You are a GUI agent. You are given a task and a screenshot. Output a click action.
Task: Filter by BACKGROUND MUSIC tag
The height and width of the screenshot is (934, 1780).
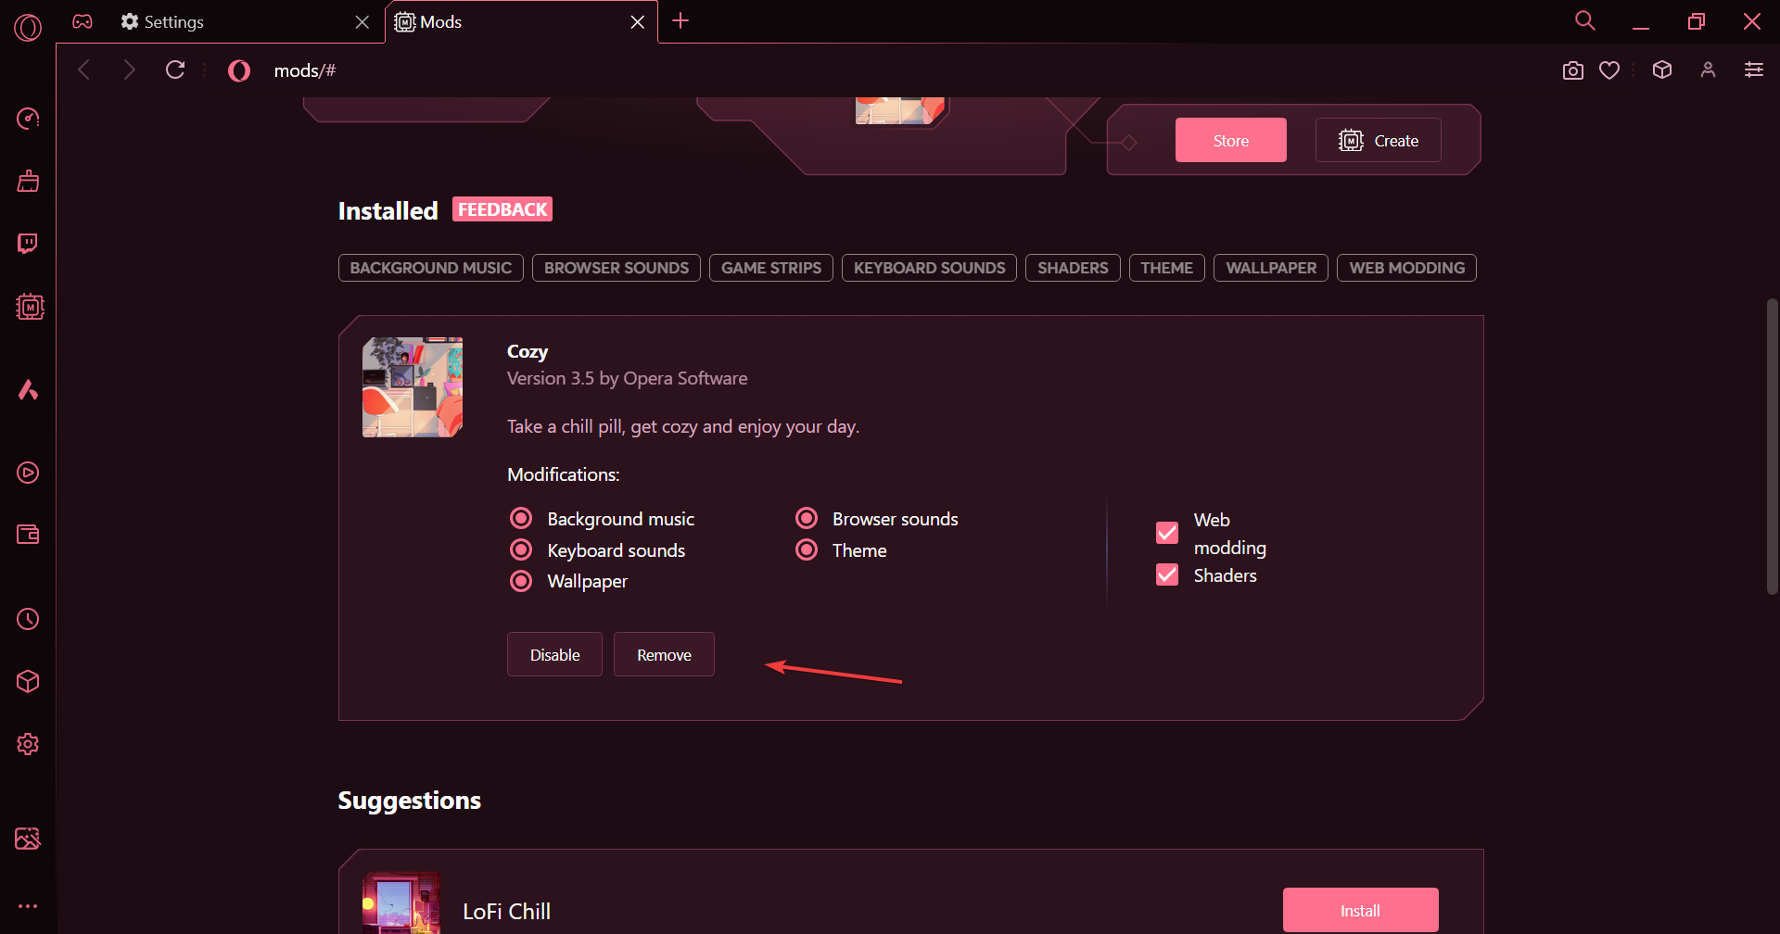pyautogui.click(x=431, y=268)
